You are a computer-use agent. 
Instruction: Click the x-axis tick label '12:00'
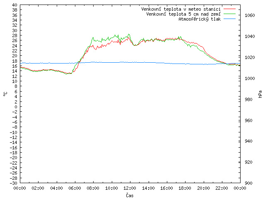130,188
